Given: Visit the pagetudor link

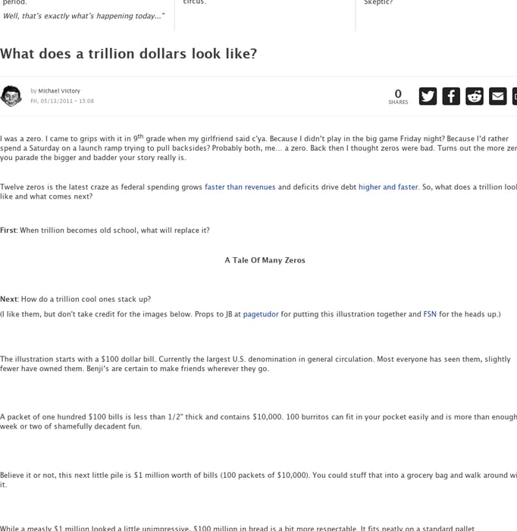Looking at the screenshot, I should point(261,314).
